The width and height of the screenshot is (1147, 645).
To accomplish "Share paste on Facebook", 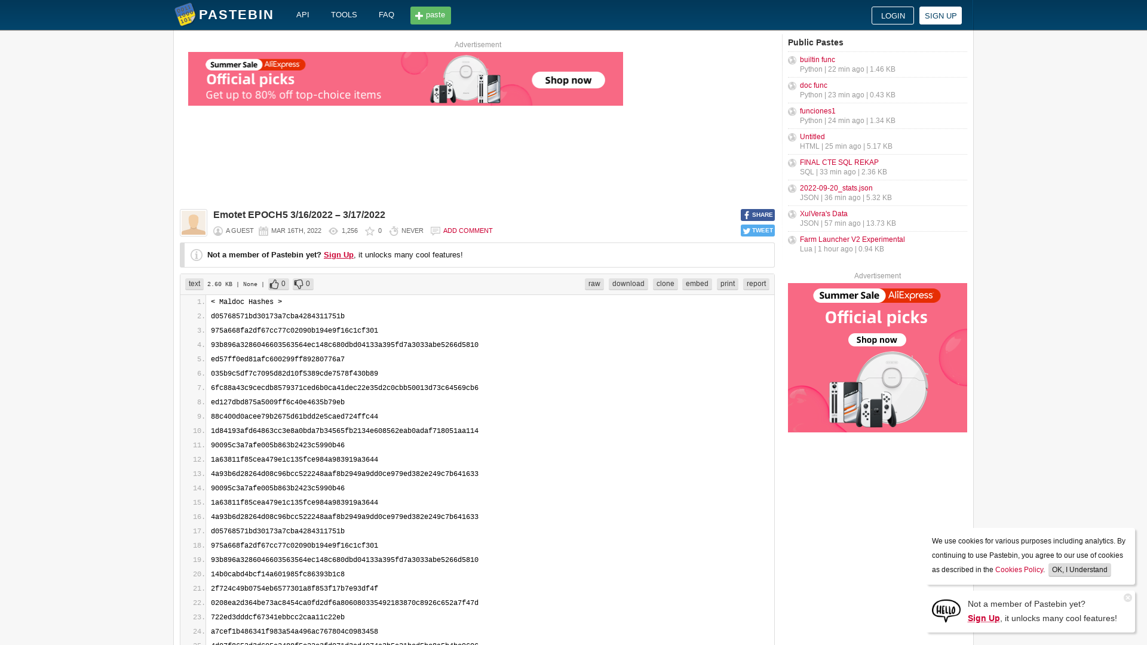I will [757, 215].
